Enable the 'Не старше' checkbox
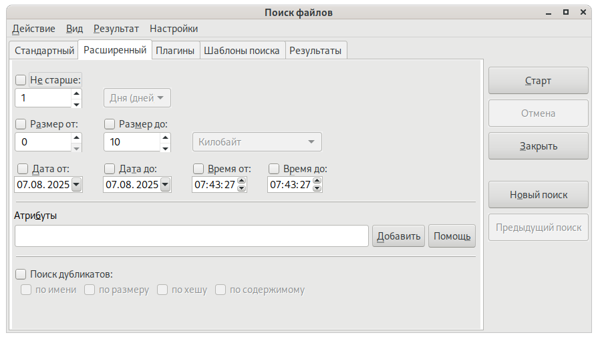 coord(21,80)
